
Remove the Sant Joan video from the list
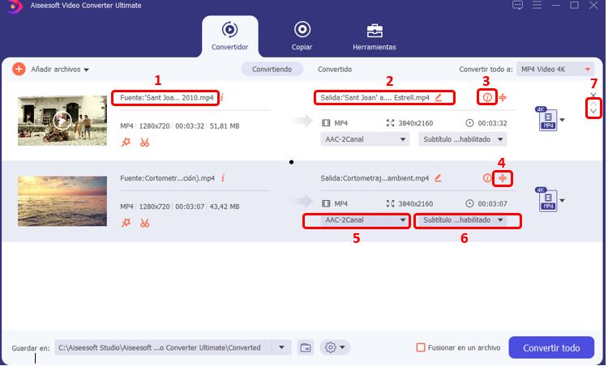pos(593,95)
